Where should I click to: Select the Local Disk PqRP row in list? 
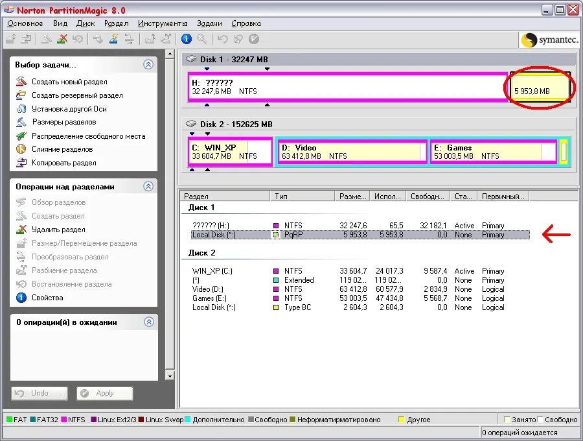360,235
